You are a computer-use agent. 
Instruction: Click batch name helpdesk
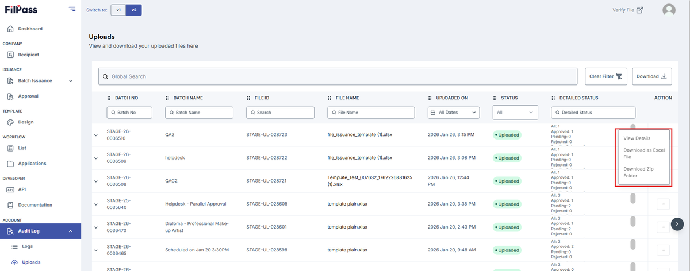click(175, 158)
